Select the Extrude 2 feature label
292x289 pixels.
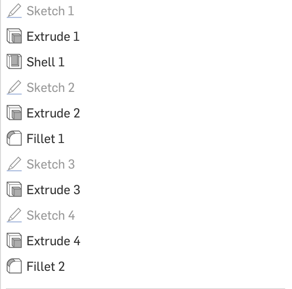(53, 113)
